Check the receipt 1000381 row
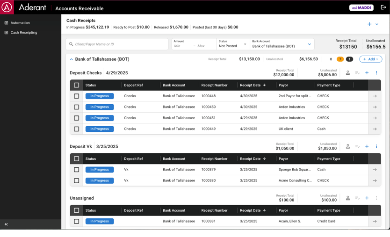390x237 pixels. tap(76, 221)
